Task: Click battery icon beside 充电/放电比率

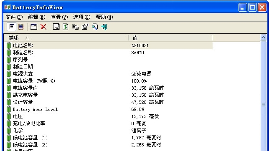Action: pos(9,123)
